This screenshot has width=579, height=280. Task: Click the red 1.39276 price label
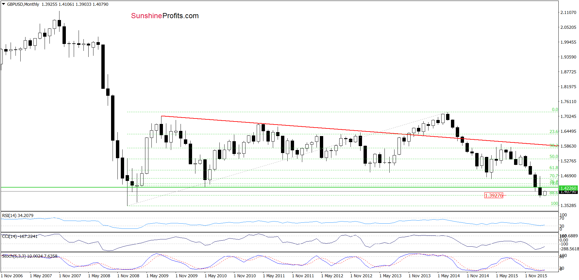pyautogui.click(x=494, y=195)
